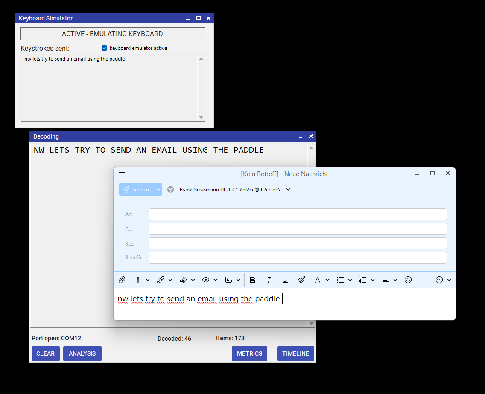Expand AI assistant dropdown arrow
Screen dimensions: 485x394
[x=238, y=280]
